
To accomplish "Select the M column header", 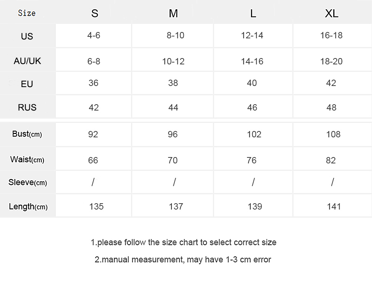I will point(173,13).
